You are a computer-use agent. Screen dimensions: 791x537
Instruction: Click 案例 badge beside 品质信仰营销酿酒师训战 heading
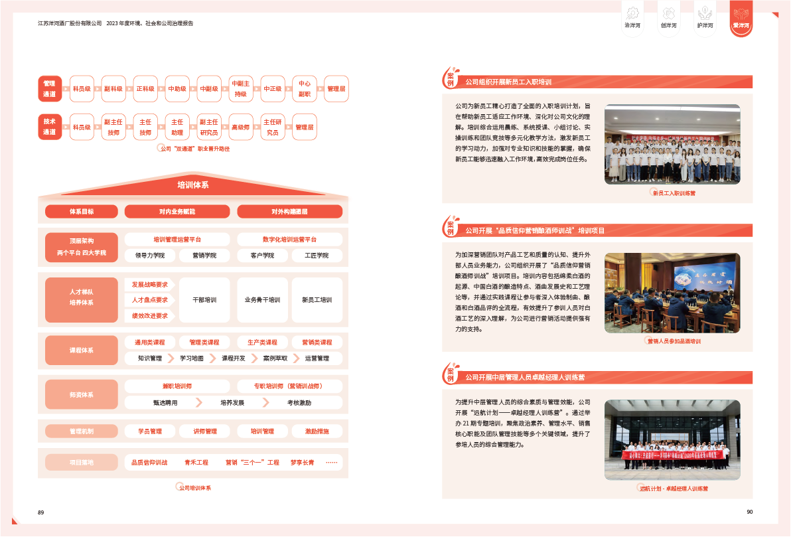[x=451, y=228]
